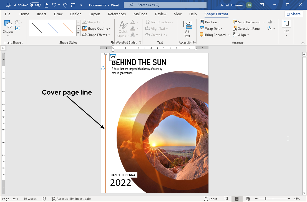Switch to the Layout tab
The height and width of the screenshot is (202, 307).
[x=94, y=14]
